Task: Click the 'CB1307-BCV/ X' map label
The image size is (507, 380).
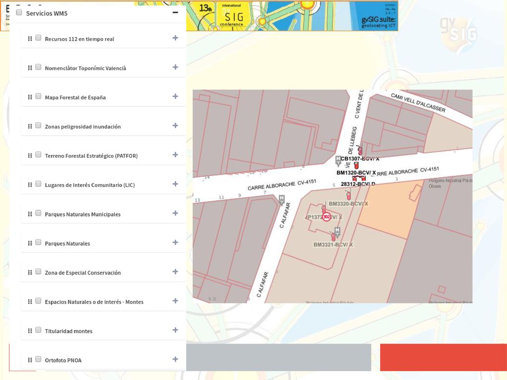Action: pyautogui.click(x=360, y=159)
